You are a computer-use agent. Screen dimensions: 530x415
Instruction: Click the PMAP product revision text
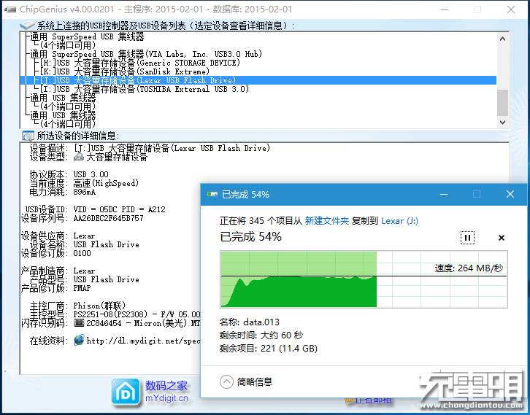[x=82, y=288]
